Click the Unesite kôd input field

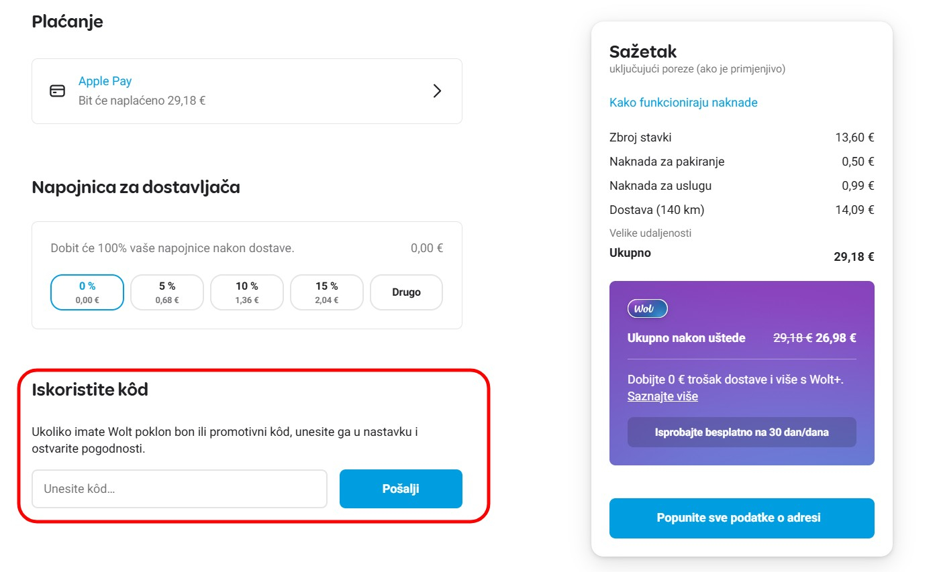[x=179, y=489]
